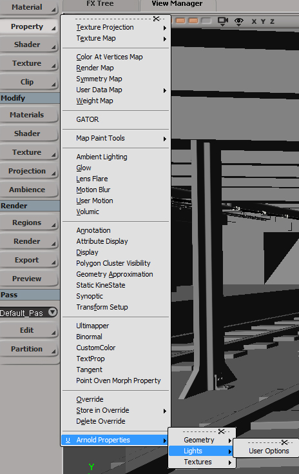299x474 pixels.
Task: Select the X axis view letter
Action: [254, 21]
